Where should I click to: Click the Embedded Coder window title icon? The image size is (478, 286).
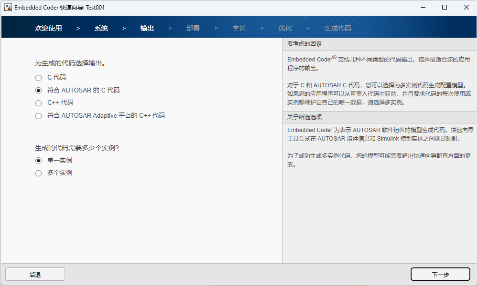[x=8, y=7]
